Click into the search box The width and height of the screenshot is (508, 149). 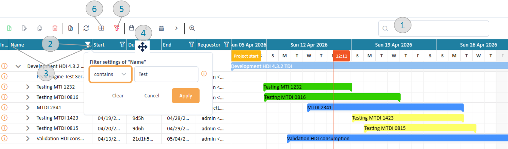[434, 29]
